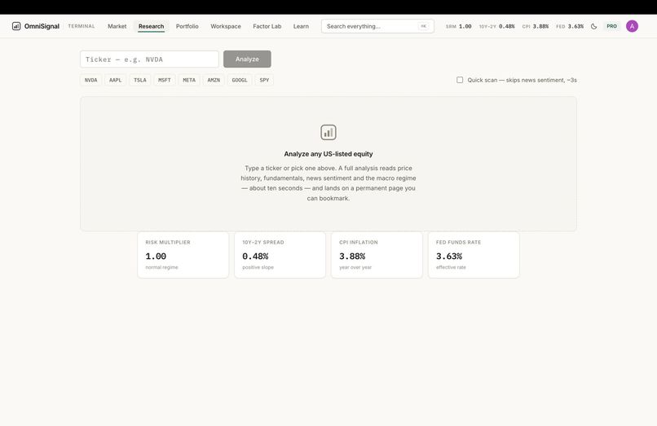Viewport: 657px width, 426px height.
Task: Click the TERMINAL label
Action: [x=82, y=26]
